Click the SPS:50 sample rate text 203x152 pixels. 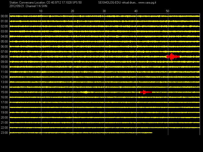tap(77, 3)
